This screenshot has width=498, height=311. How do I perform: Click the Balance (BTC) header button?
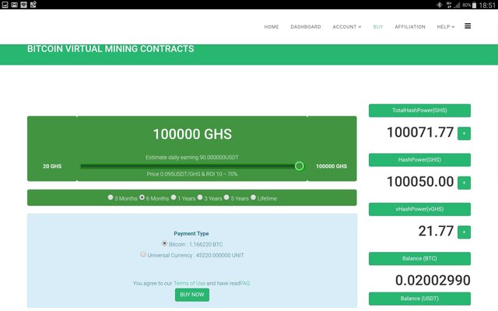point(419,259)
